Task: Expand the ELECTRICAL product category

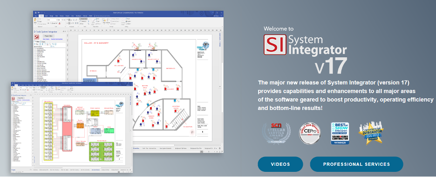Action: [x=39, y=77]
